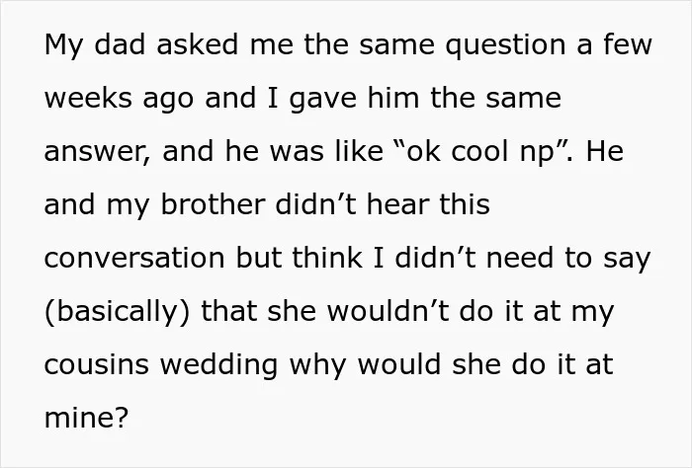Click the word "answer," on third line

point(97,152)
